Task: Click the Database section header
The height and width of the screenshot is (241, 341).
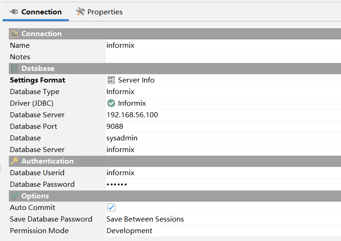Action: (175, 68)
